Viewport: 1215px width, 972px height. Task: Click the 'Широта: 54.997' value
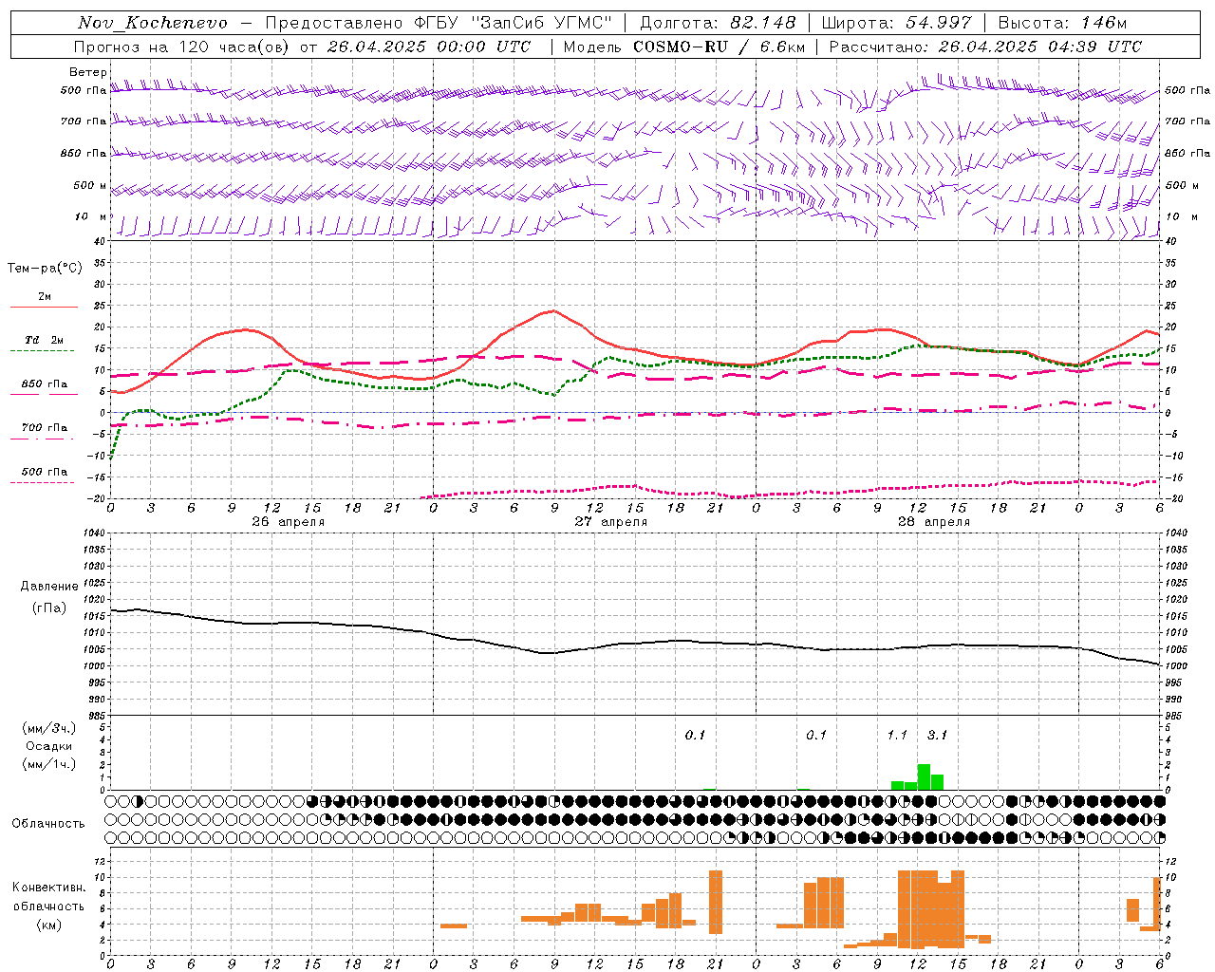897,23
